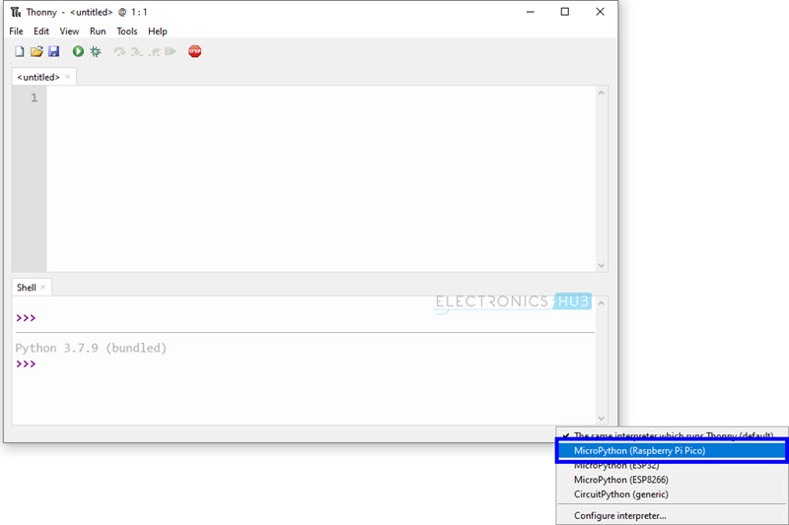The width and height of the screenshot is (789, 525).
Task: Close the Shell panel tab
Action: pos(43,288)
